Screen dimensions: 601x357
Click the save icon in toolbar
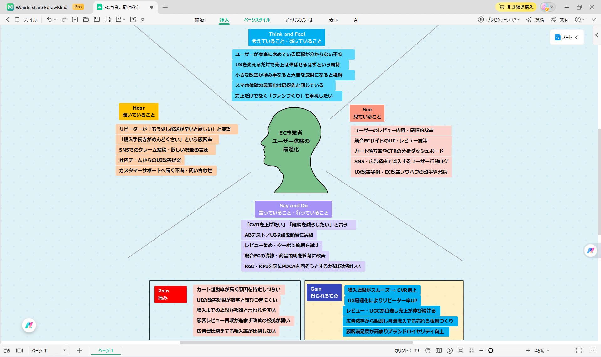(97, 19)
